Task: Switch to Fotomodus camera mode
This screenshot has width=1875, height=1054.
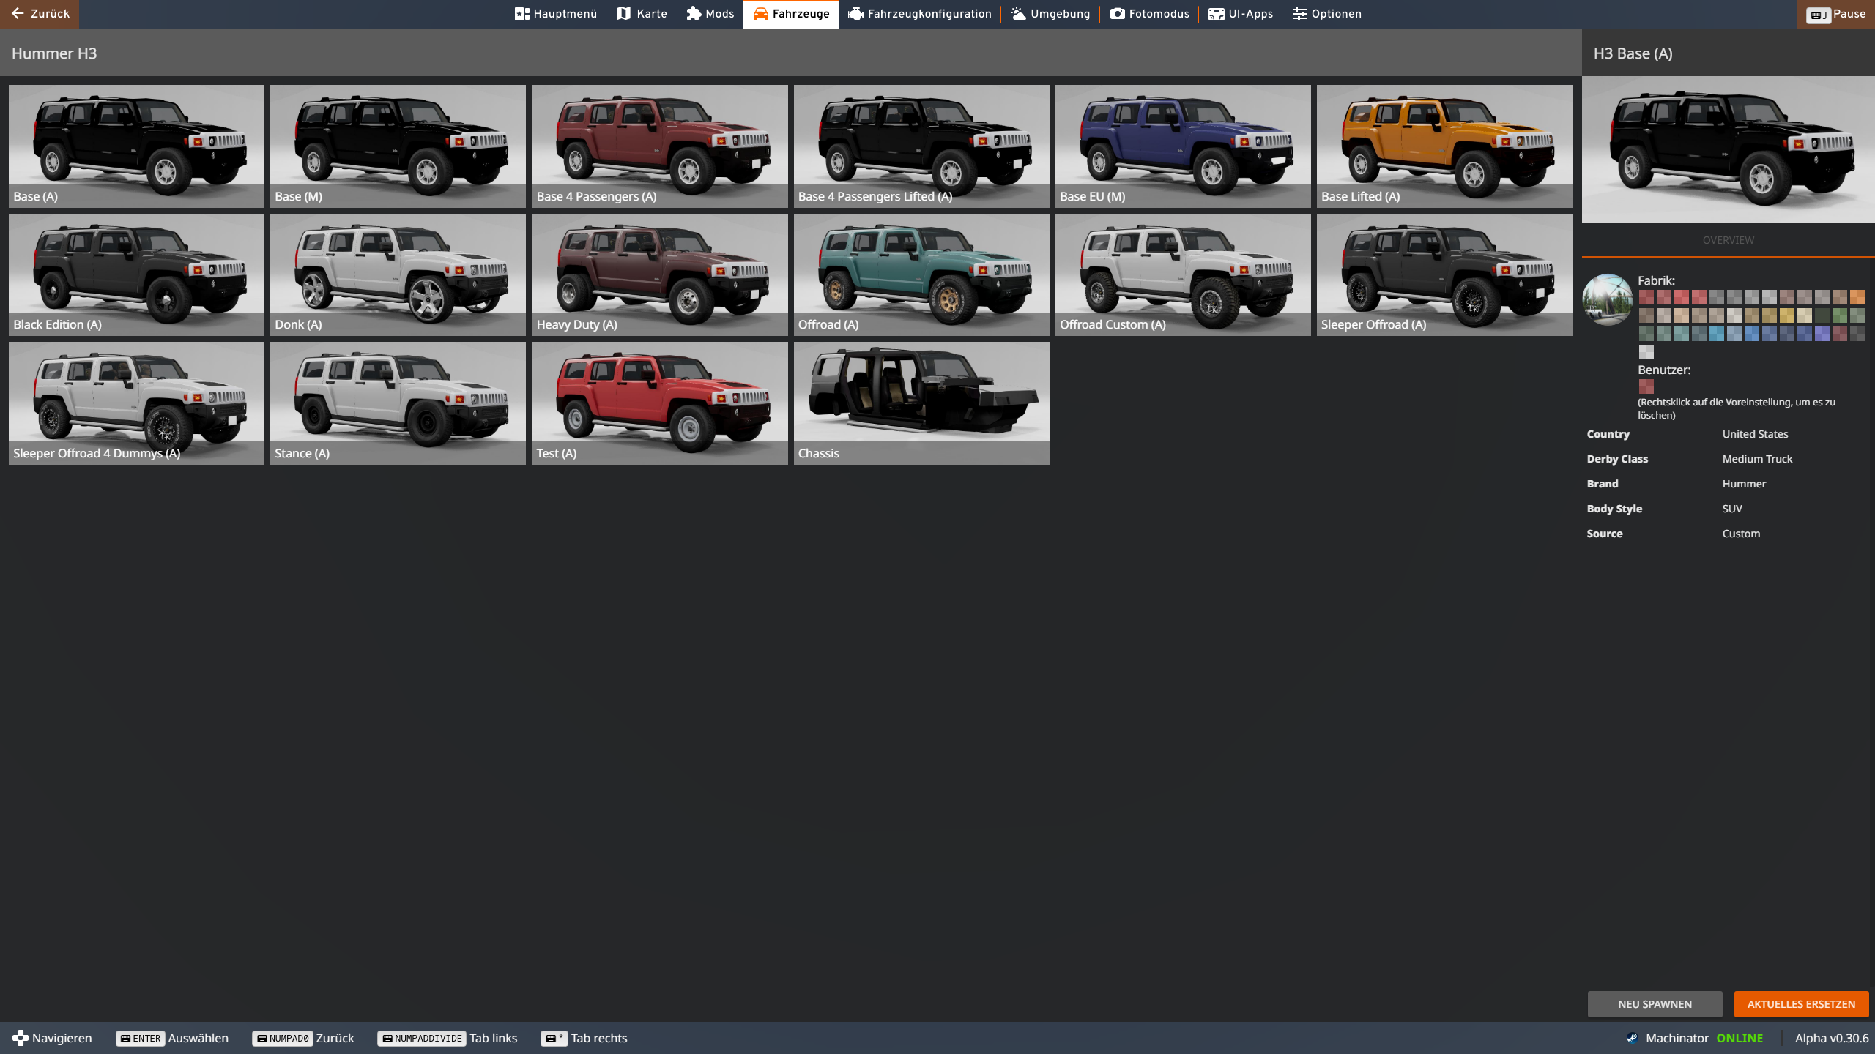Action: [1149, 14]
